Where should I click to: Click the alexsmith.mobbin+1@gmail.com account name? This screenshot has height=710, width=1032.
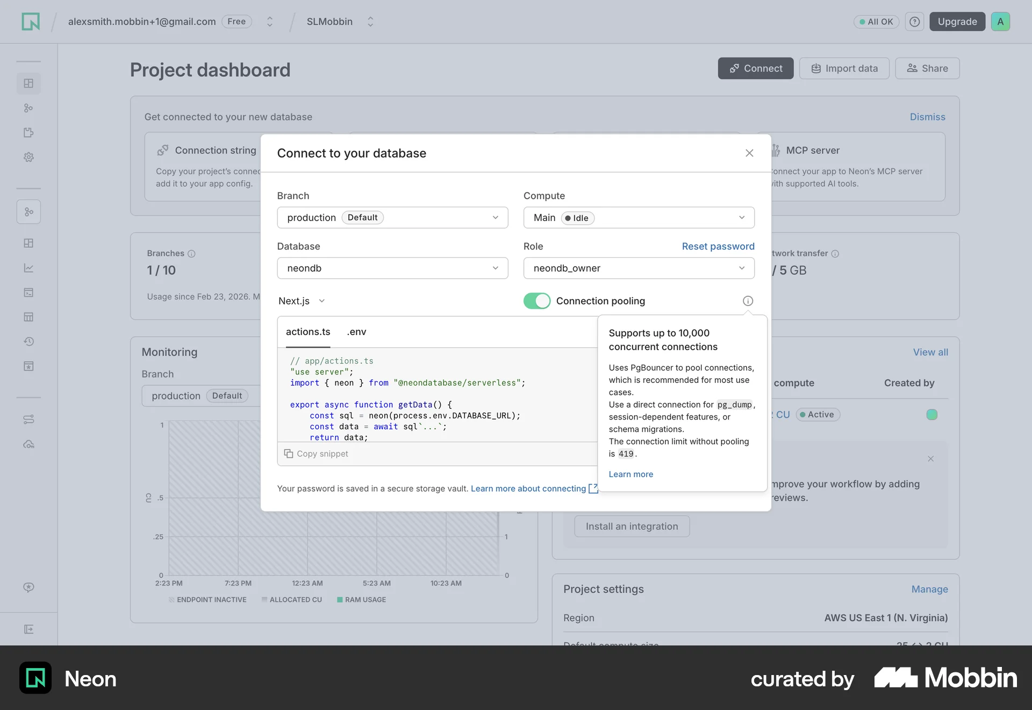click(142, 22)
